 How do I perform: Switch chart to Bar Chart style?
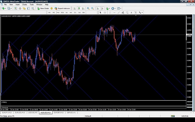[75, 8]
